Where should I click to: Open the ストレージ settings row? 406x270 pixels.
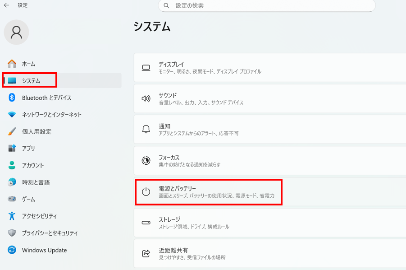pos(270,223)
